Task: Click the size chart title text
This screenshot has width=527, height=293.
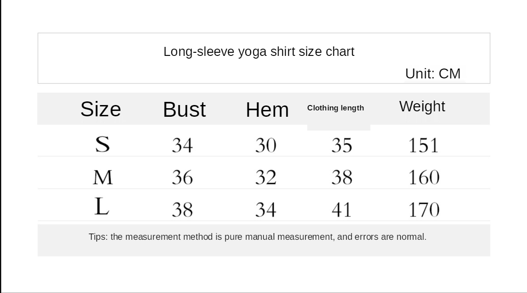Action: [x=259, y=52]
